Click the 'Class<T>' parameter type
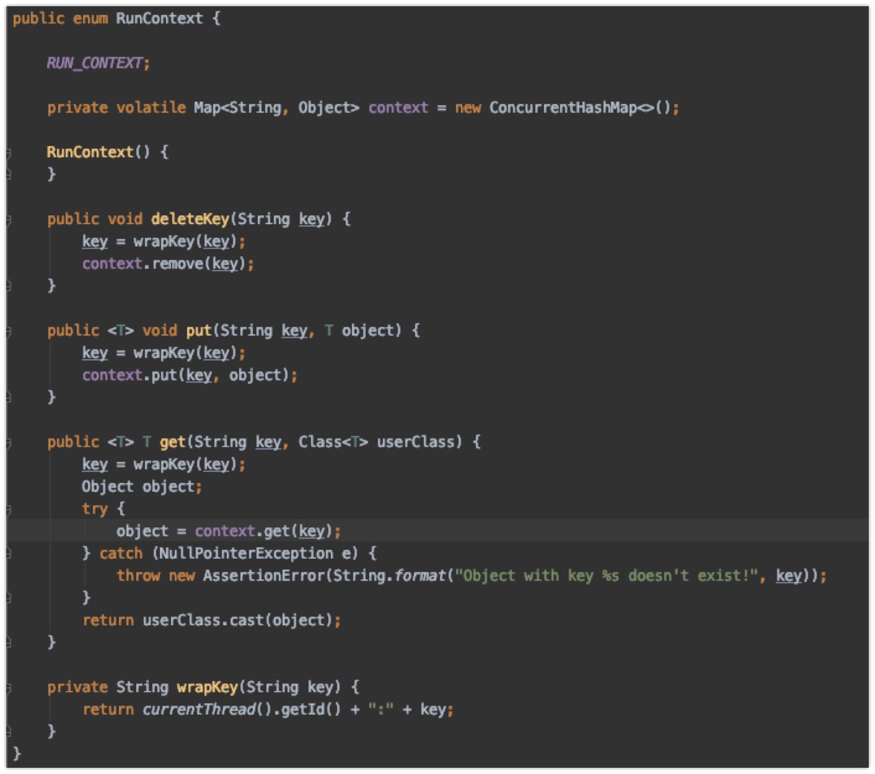 click(x=333, y=442)
